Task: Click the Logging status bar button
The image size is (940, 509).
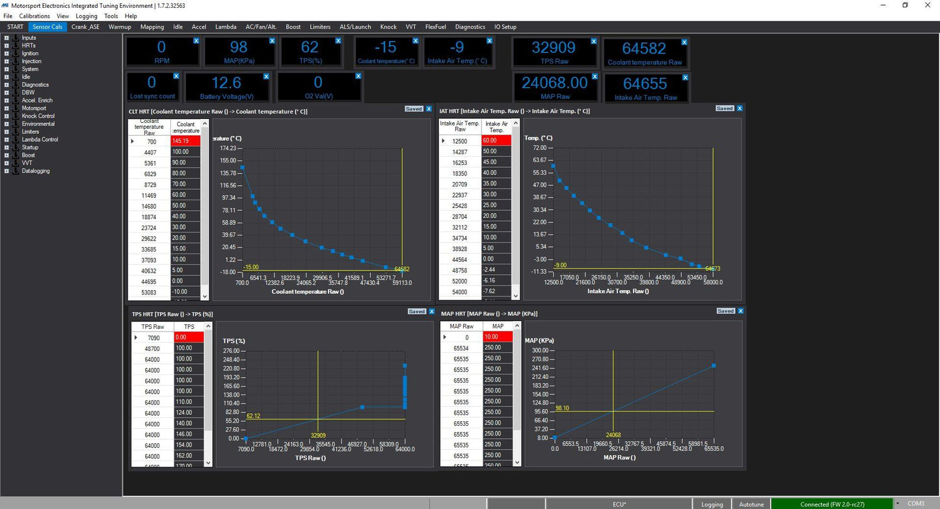Action: [x=712, y=504]
